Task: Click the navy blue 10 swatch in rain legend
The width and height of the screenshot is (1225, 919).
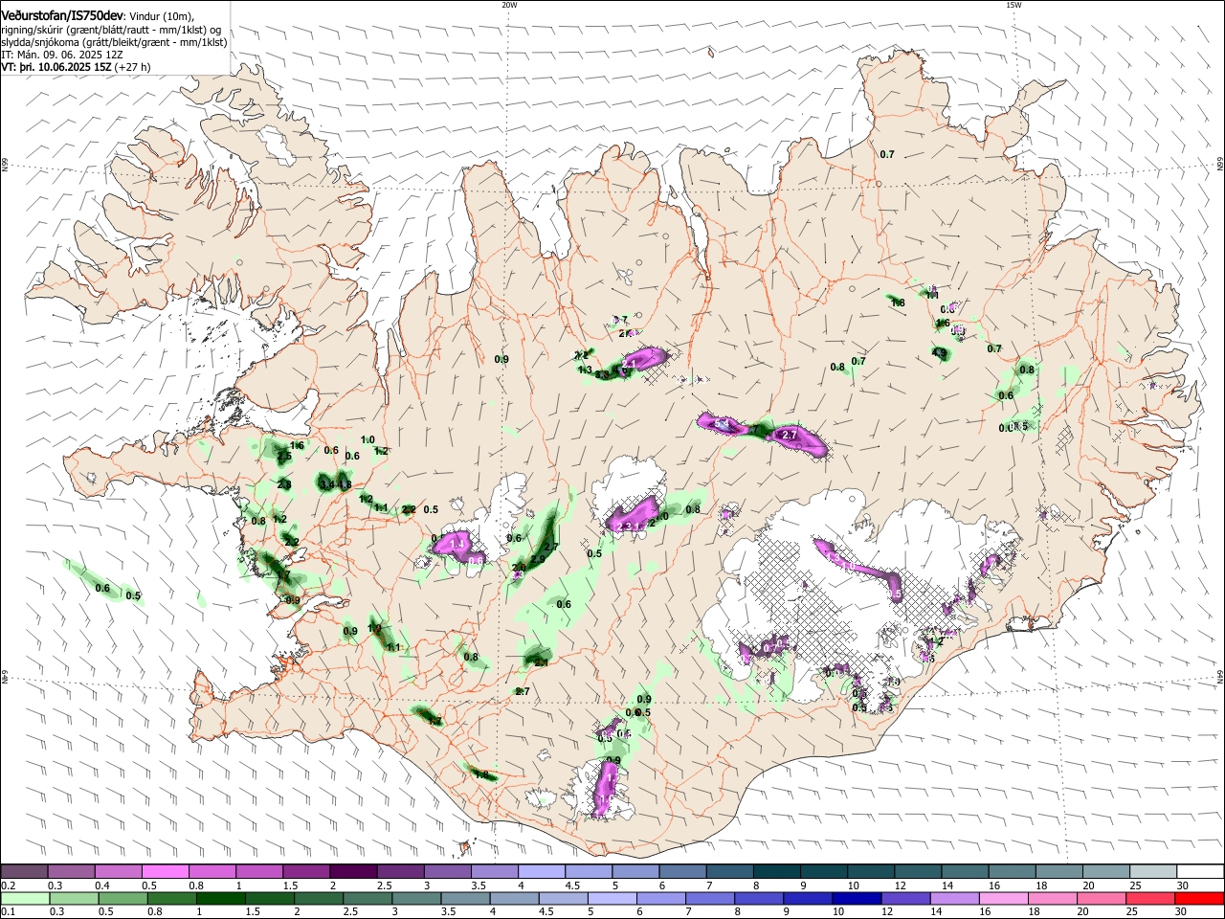Action: coord(856,898)
